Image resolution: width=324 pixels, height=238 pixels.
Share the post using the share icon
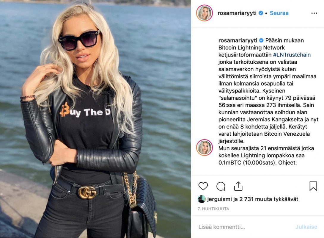[238, 186]
